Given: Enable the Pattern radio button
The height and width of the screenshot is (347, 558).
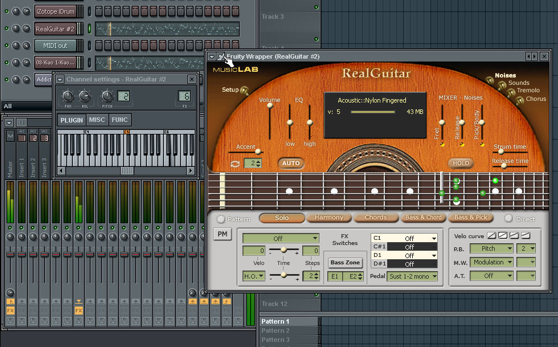Looking at the screenshot, I should coord(221,219).
